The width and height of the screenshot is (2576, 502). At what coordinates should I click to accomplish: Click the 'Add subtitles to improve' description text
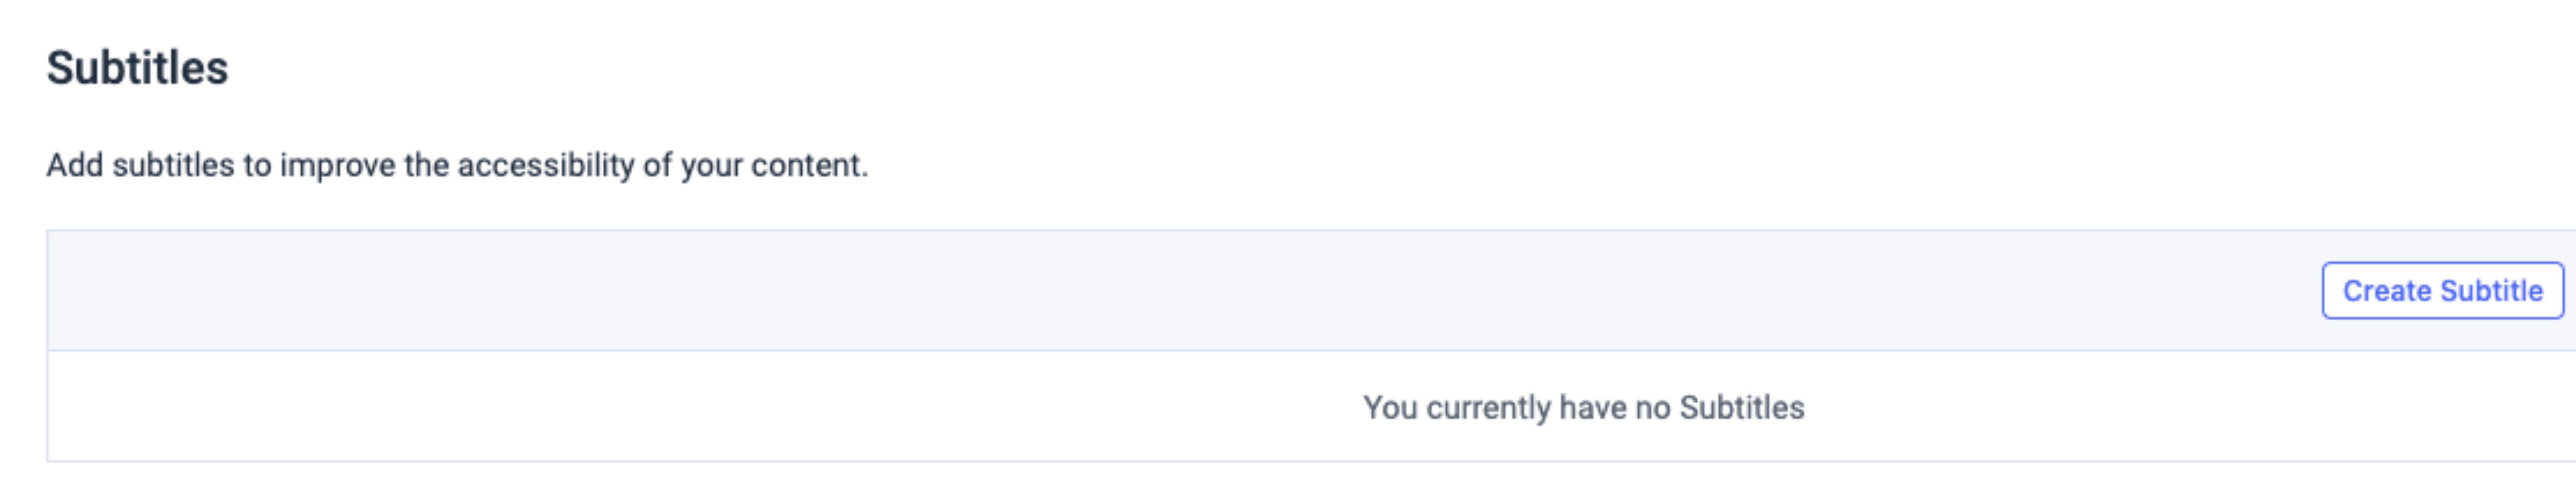[x=457, y=165]
